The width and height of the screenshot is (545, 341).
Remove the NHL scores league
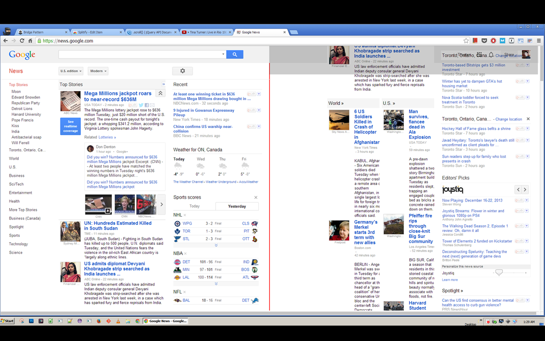tap(185, 215)
